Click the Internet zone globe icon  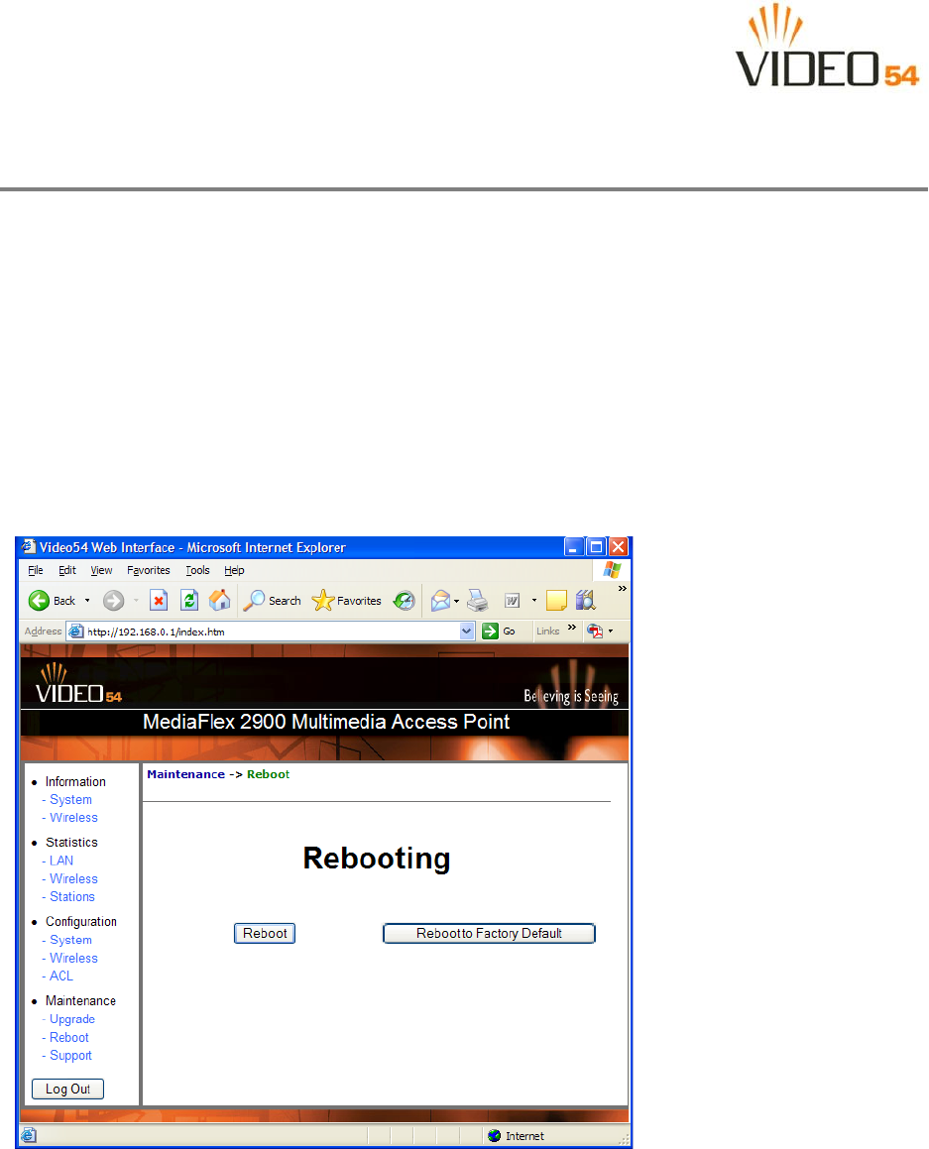pyautogui.click(x=495, y=1136)
